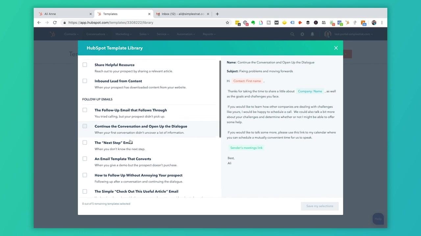This screenshot has height=236, width=421.
Task: Tick An Email Template That Converts checkbox
Action: (x=85, y=159)
